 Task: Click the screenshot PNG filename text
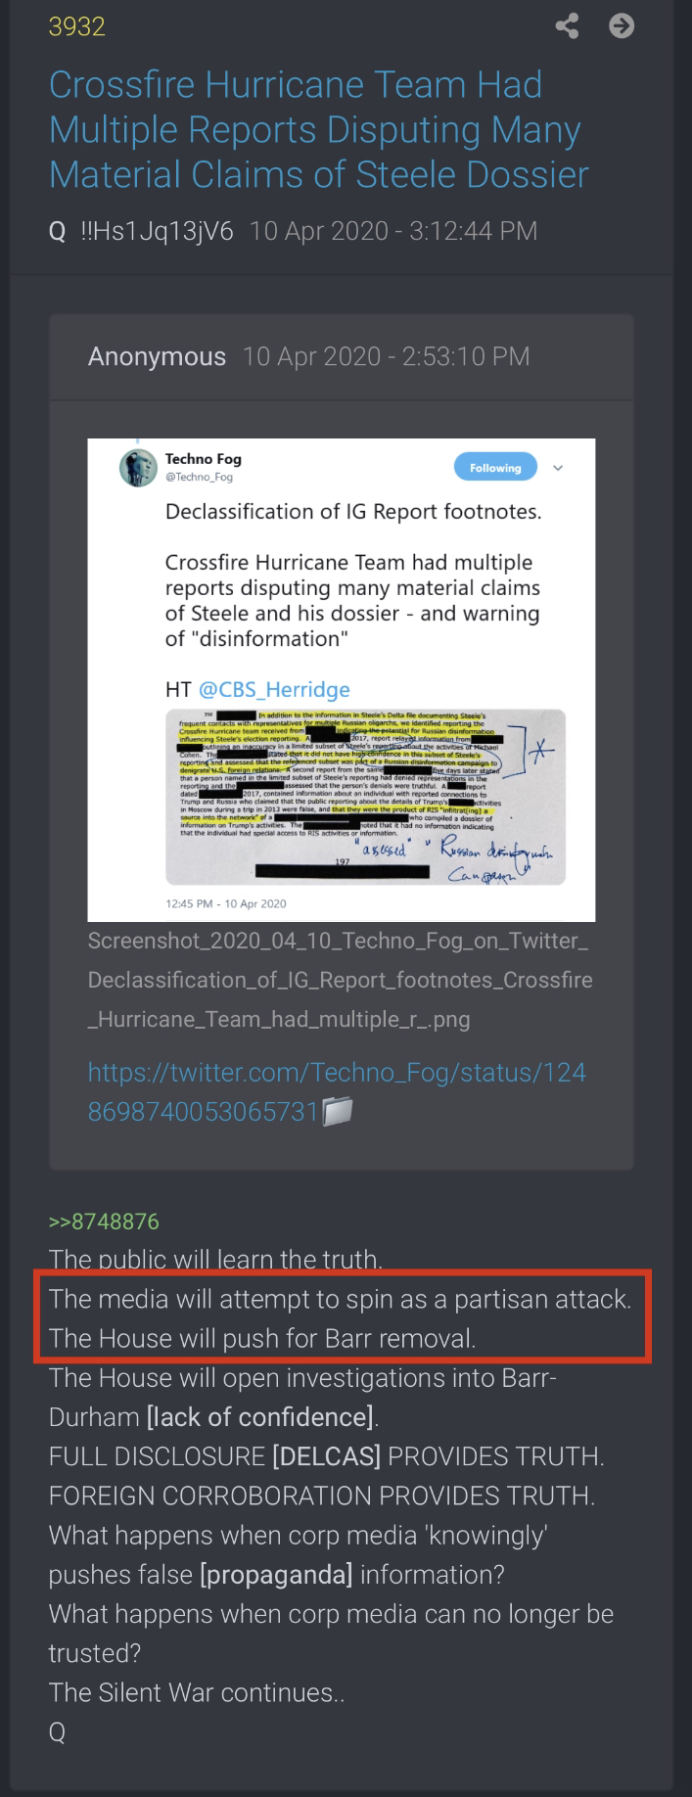point(340,980)
